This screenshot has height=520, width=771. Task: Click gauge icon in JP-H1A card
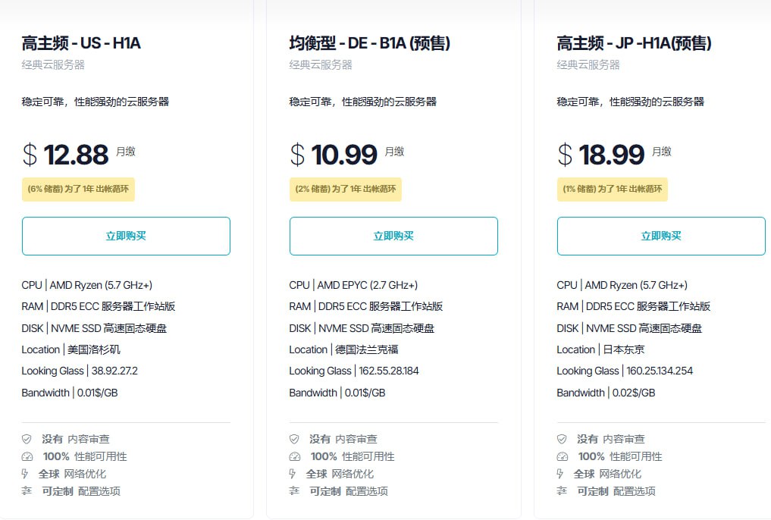click(562, 456)
